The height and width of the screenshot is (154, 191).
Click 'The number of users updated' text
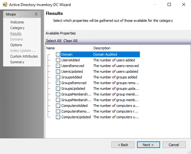[116, 71]
